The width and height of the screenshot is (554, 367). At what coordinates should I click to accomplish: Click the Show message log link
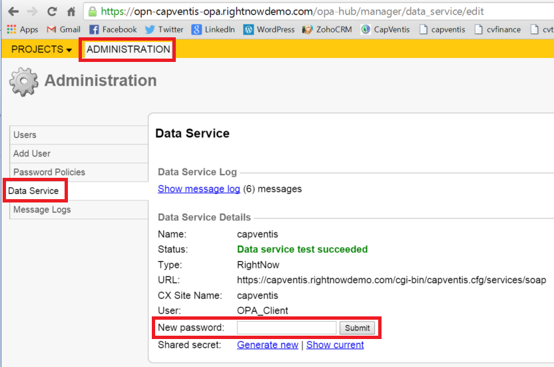(198, 188)
